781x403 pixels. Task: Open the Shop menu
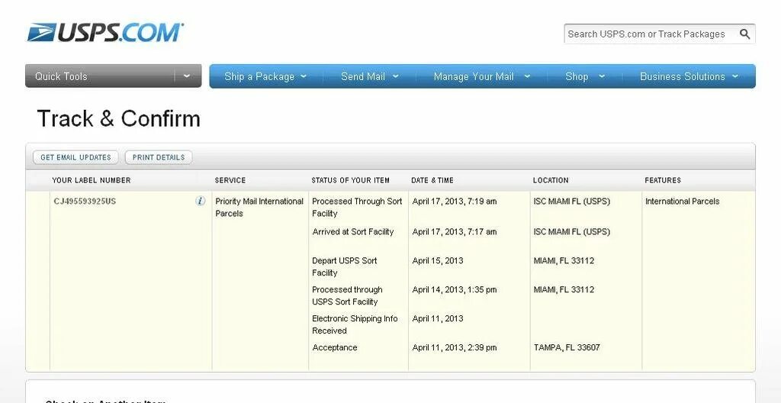585,76
